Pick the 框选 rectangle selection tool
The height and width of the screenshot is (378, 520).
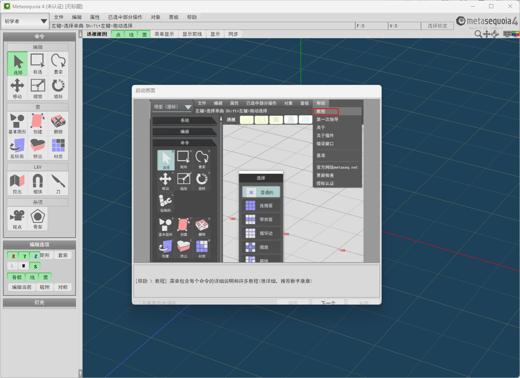(x=38, y=64)
